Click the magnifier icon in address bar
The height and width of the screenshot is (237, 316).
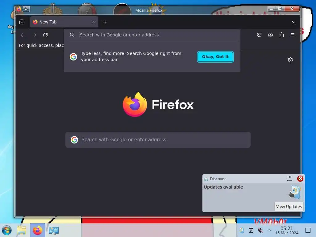(72, 35)
